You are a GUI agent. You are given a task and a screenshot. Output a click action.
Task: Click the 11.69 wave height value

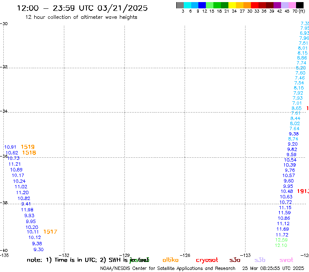pos(283,229)
